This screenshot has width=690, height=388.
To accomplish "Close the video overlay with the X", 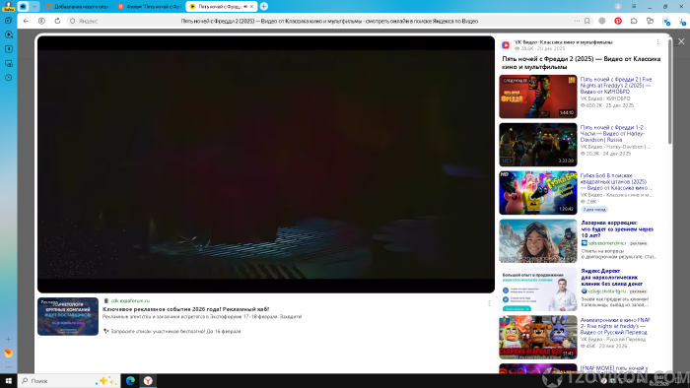I will (681, 41).
